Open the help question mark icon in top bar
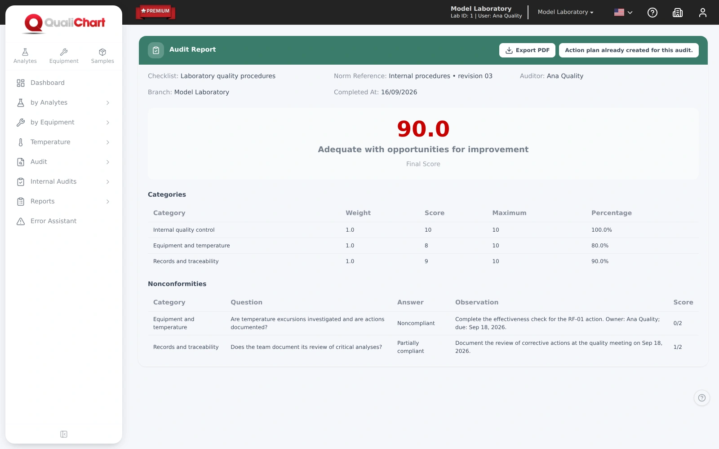719x449 pixels. (652, 13)
